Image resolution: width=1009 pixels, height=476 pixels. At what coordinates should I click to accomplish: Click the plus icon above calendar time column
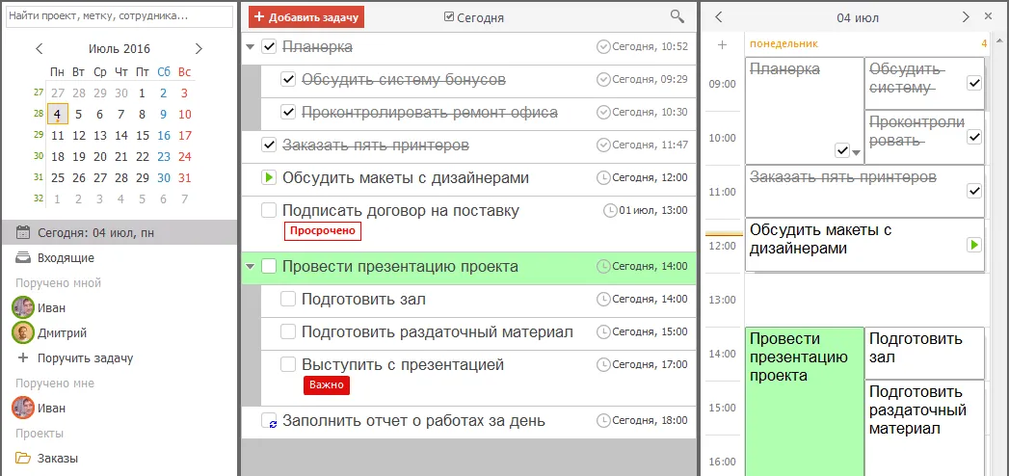(722, 44)
